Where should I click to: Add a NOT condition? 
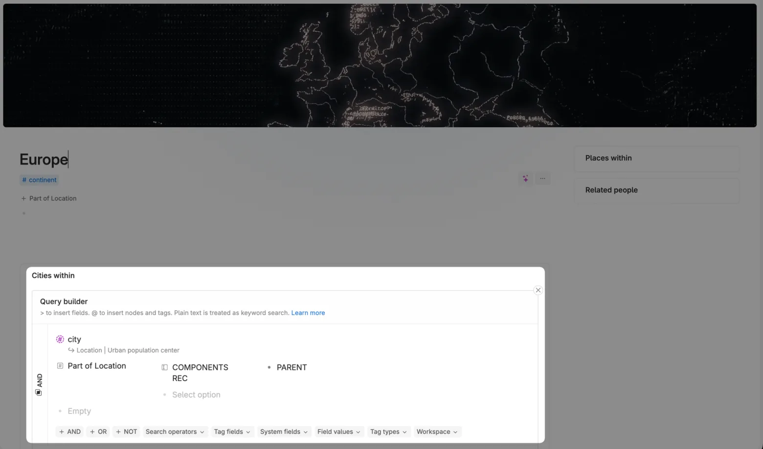pos(127,432)
